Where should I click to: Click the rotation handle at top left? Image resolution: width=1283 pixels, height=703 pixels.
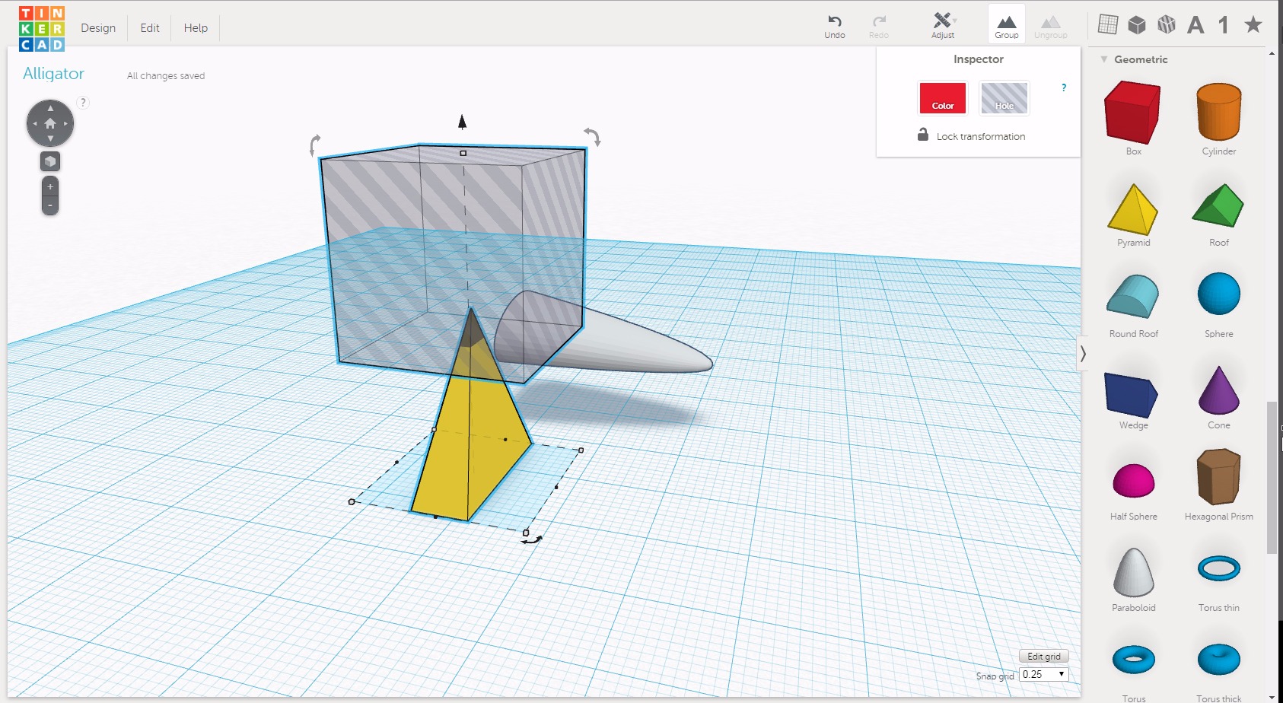[x=314, y=145]
